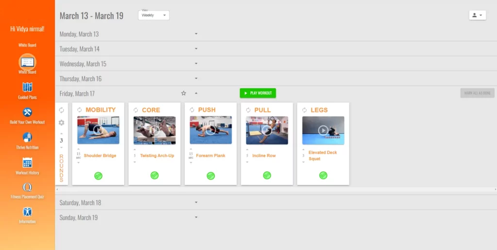Open the Weekly view dropdown
Image resolution: width=497 pixels, height=250 pixels.
154,16
